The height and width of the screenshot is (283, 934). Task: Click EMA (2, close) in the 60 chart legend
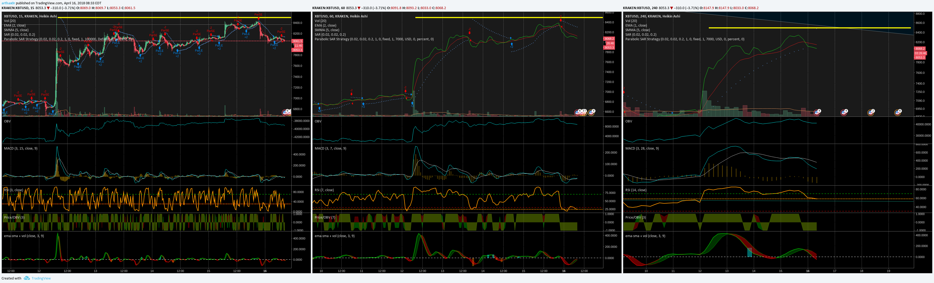pyautogui.click(x=326, y=25)
